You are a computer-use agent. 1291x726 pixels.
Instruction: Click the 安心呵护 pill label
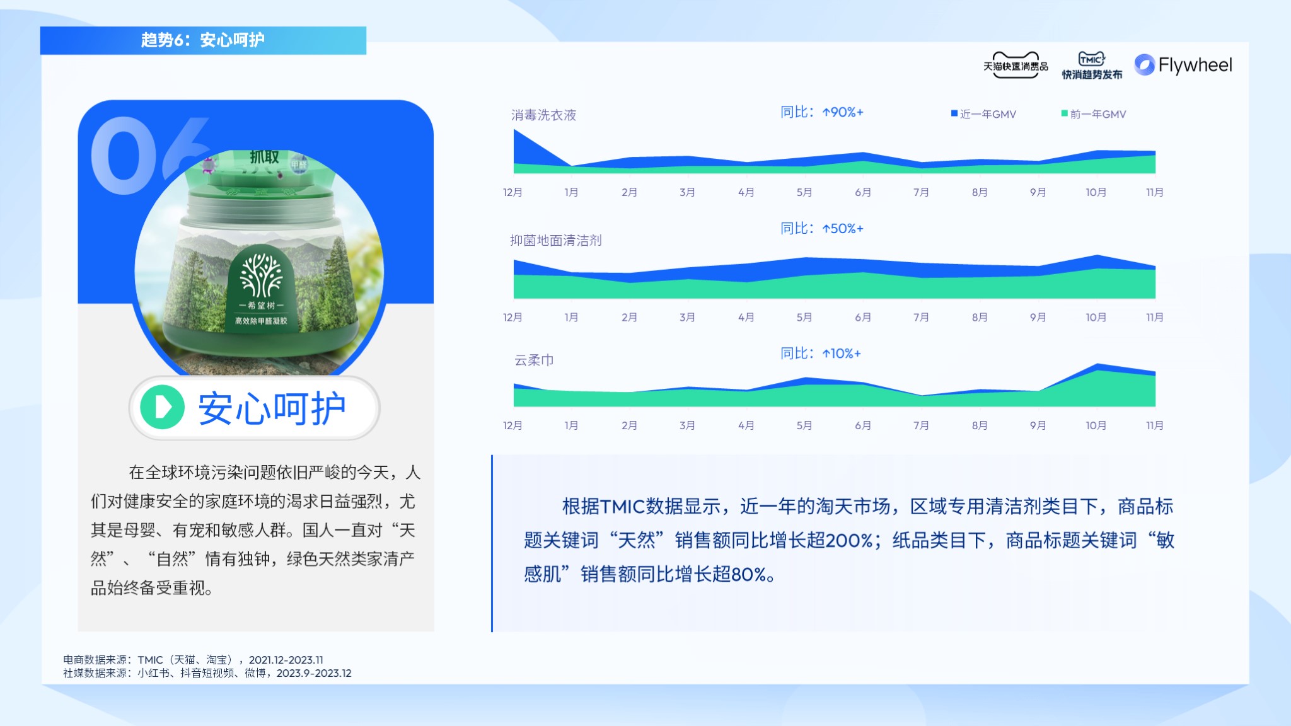pyautogui.click(x=255, y=408)
